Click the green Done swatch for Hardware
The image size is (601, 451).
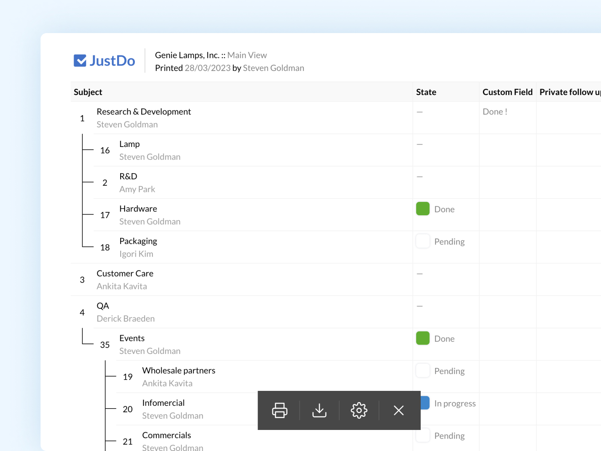423,209
